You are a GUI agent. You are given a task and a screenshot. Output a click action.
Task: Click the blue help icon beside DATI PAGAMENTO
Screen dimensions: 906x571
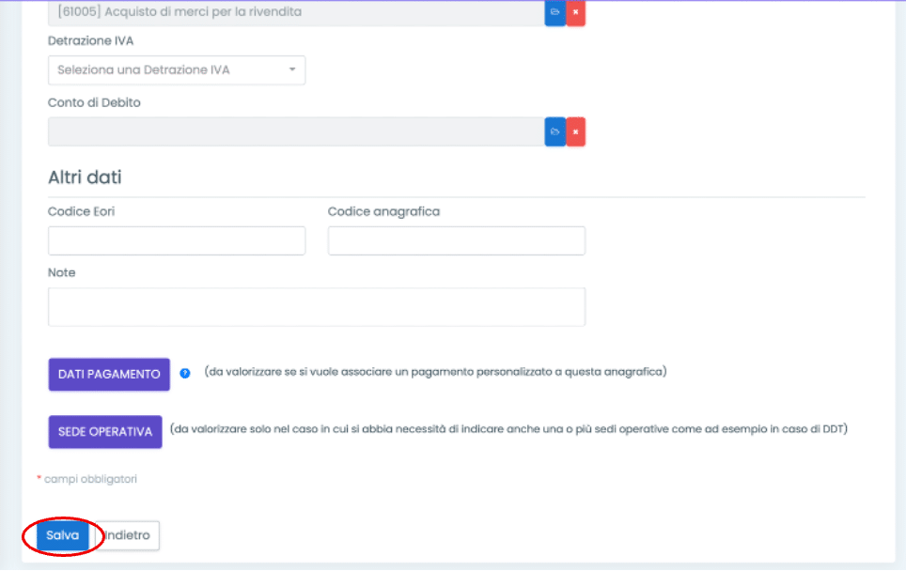(x=185, y=373)
